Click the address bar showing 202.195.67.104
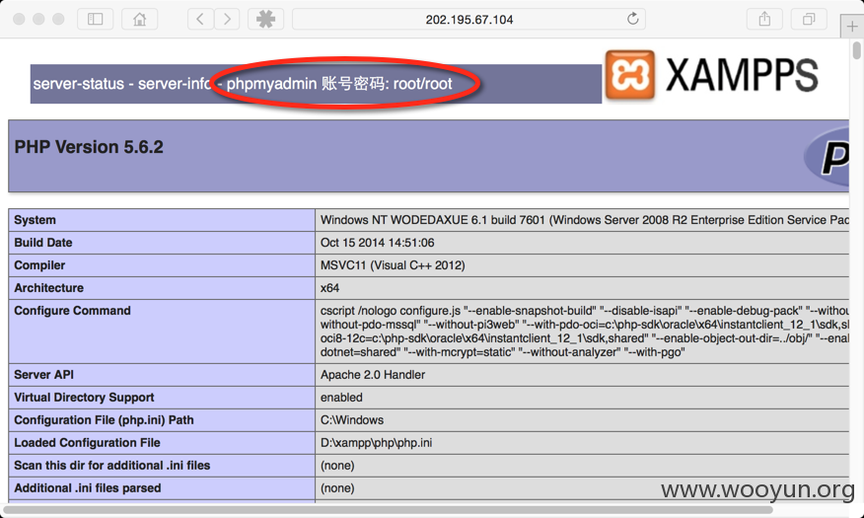 point(468,20)
